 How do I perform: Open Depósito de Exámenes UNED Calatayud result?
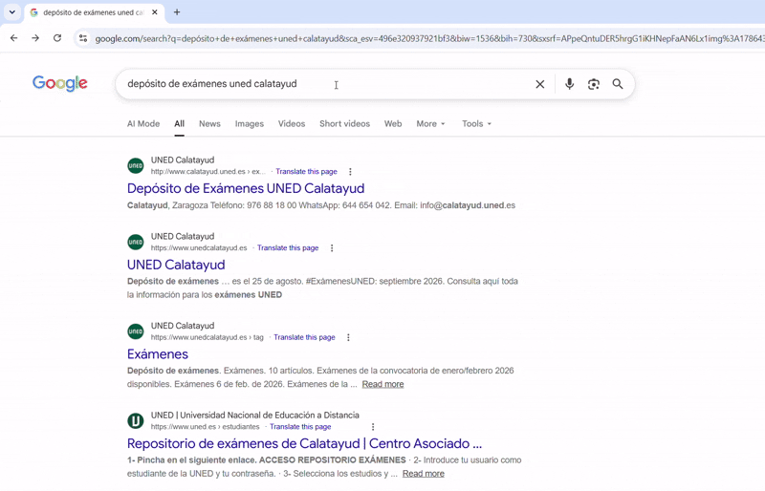point(246,188)
